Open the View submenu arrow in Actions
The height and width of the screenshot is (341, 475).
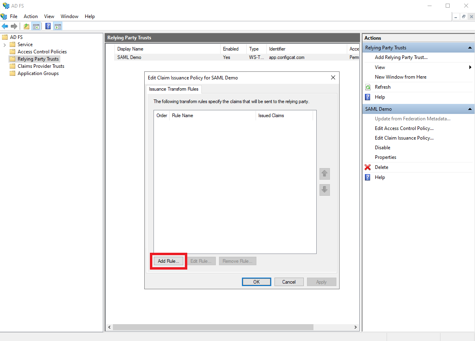pyautogui.click(x=470, y=67)
